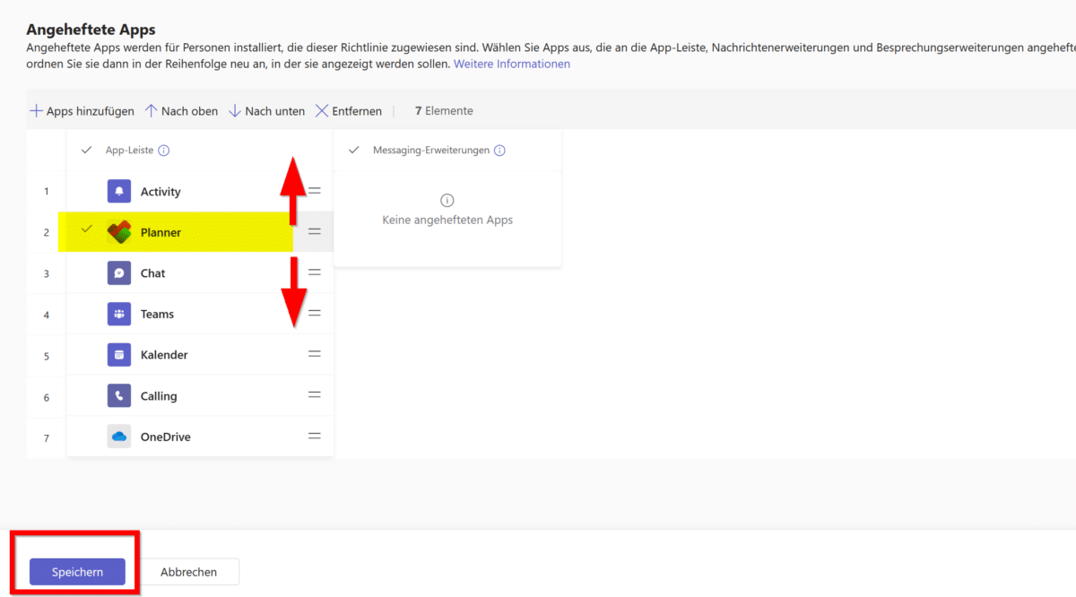Click the Calling phone icon
Viewport: 1076px width, 597px height.
point(118,396)
